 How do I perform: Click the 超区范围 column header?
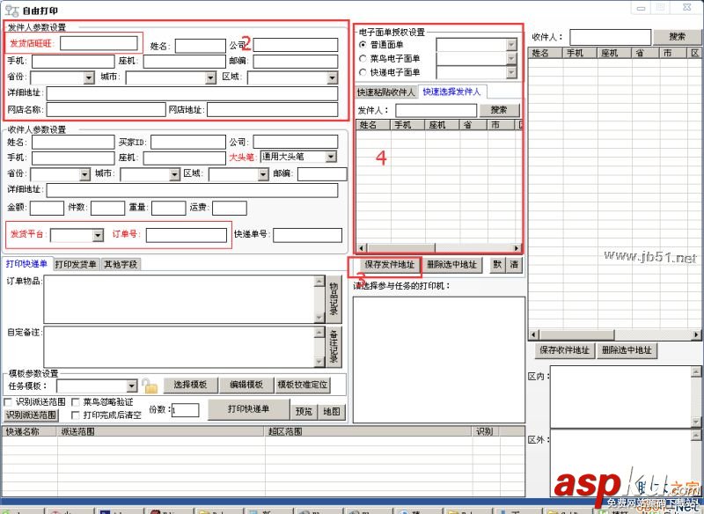(x=368, y=431)
